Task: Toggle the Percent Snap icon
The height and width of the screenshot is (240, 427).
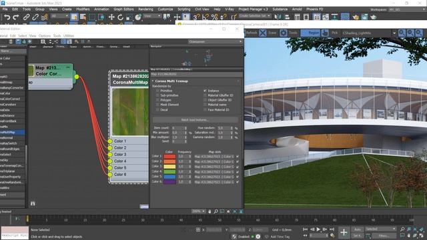Action: 214,17
